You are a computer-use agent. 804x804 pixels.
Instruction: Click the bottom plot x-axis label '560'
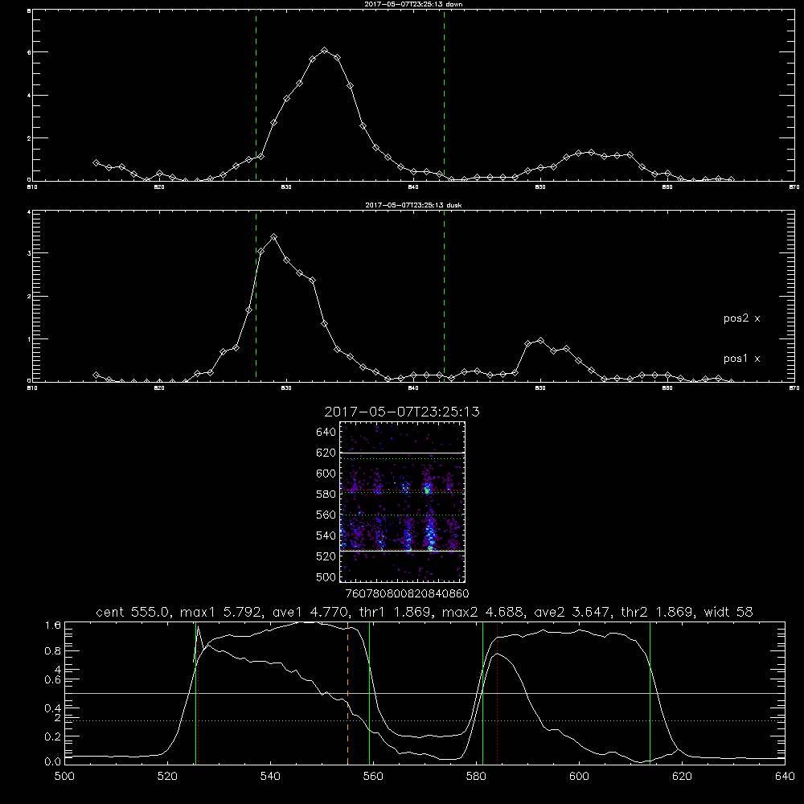[x=373, y=777]
